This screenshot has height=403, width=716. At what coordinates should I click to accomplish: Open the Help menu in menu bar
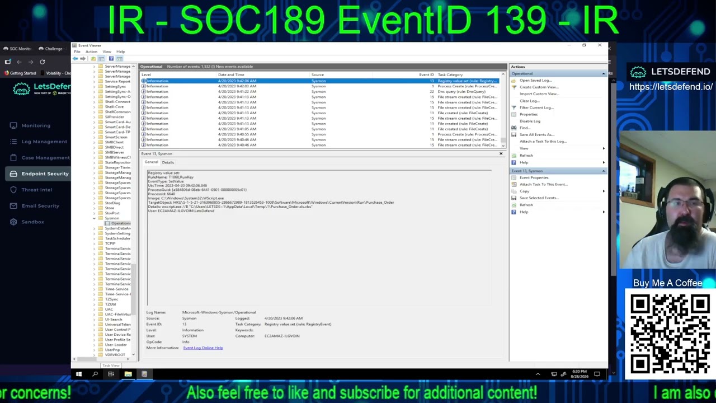(x=121, y=51)
